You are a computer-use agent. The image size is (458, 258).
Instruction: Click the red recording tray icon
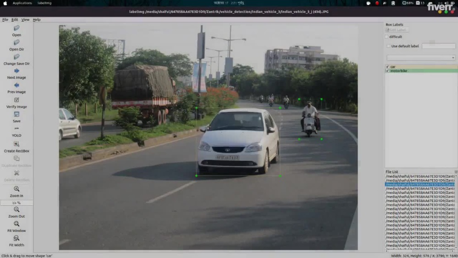[377, 3]
